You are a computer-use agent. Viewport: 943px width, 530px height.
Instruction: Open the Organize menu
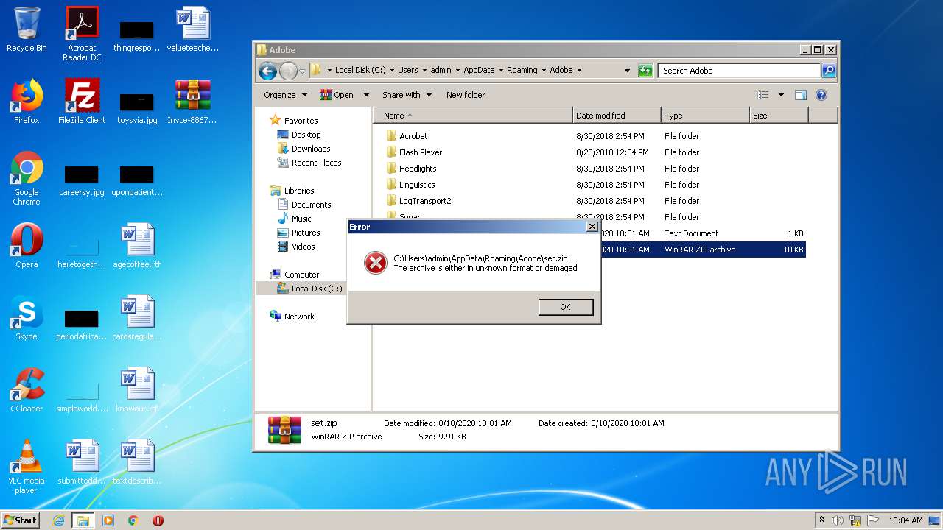(x=285, y=95)
